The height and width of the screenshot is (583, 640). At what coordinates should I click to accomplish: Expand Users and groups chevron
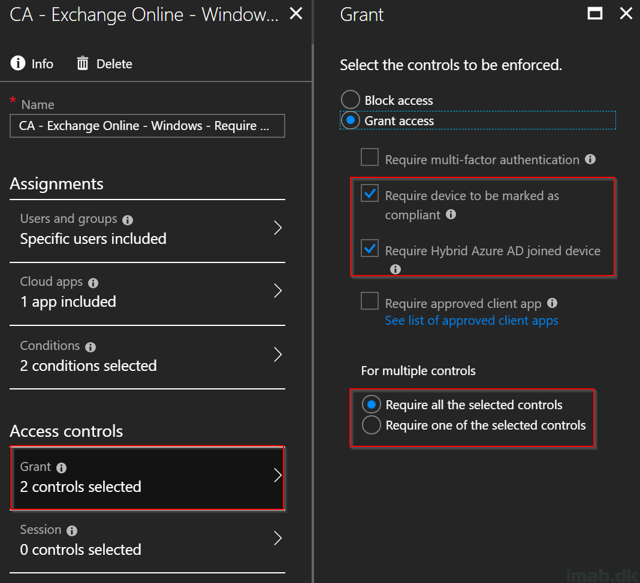(x=278, y=228)
